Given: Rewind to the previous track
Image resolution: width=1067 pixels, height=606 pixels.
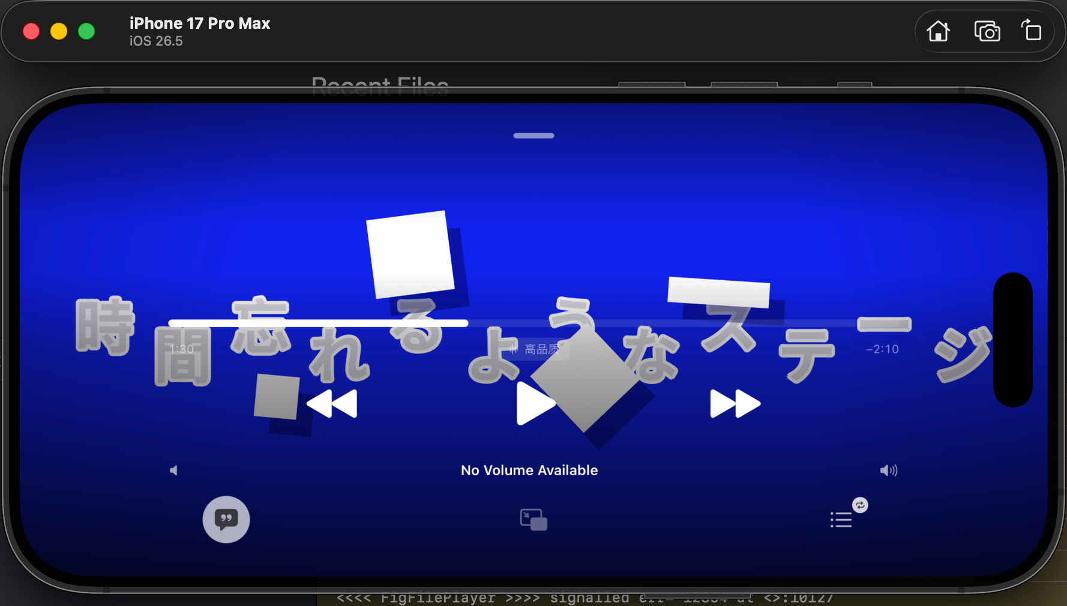Looking at the screenshot, I should [x=332, y=403].
